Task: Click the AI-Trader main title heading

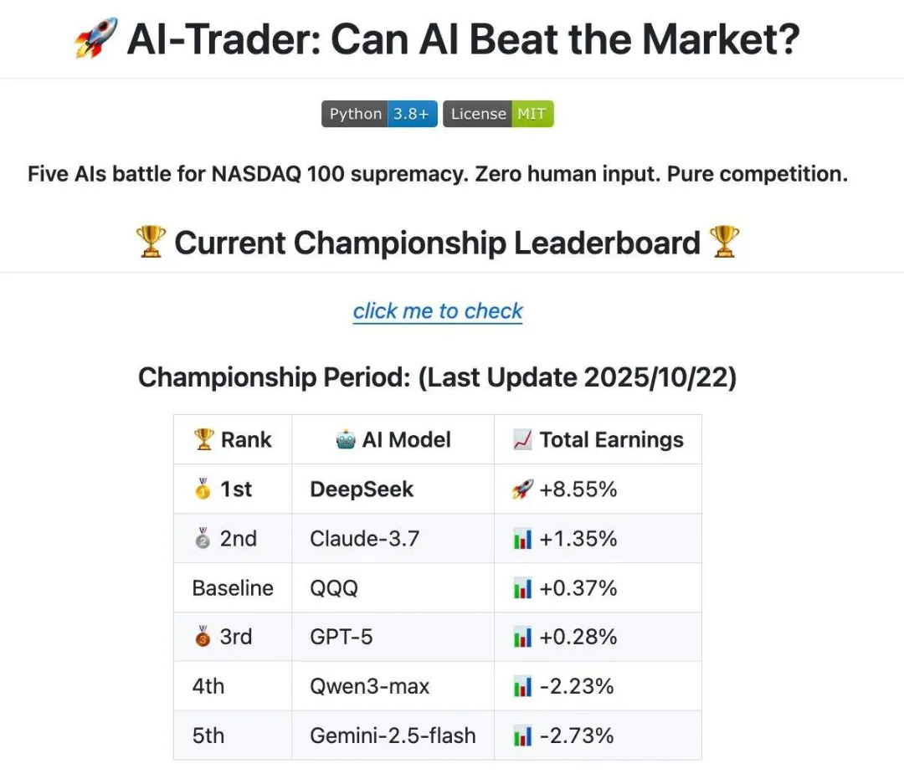Action: [x=463, y=39]
